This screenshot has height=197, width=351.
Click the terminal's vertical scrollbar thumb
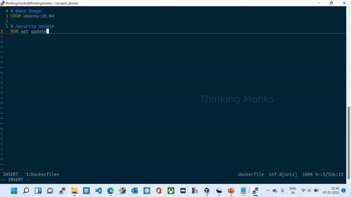point(349,143)
